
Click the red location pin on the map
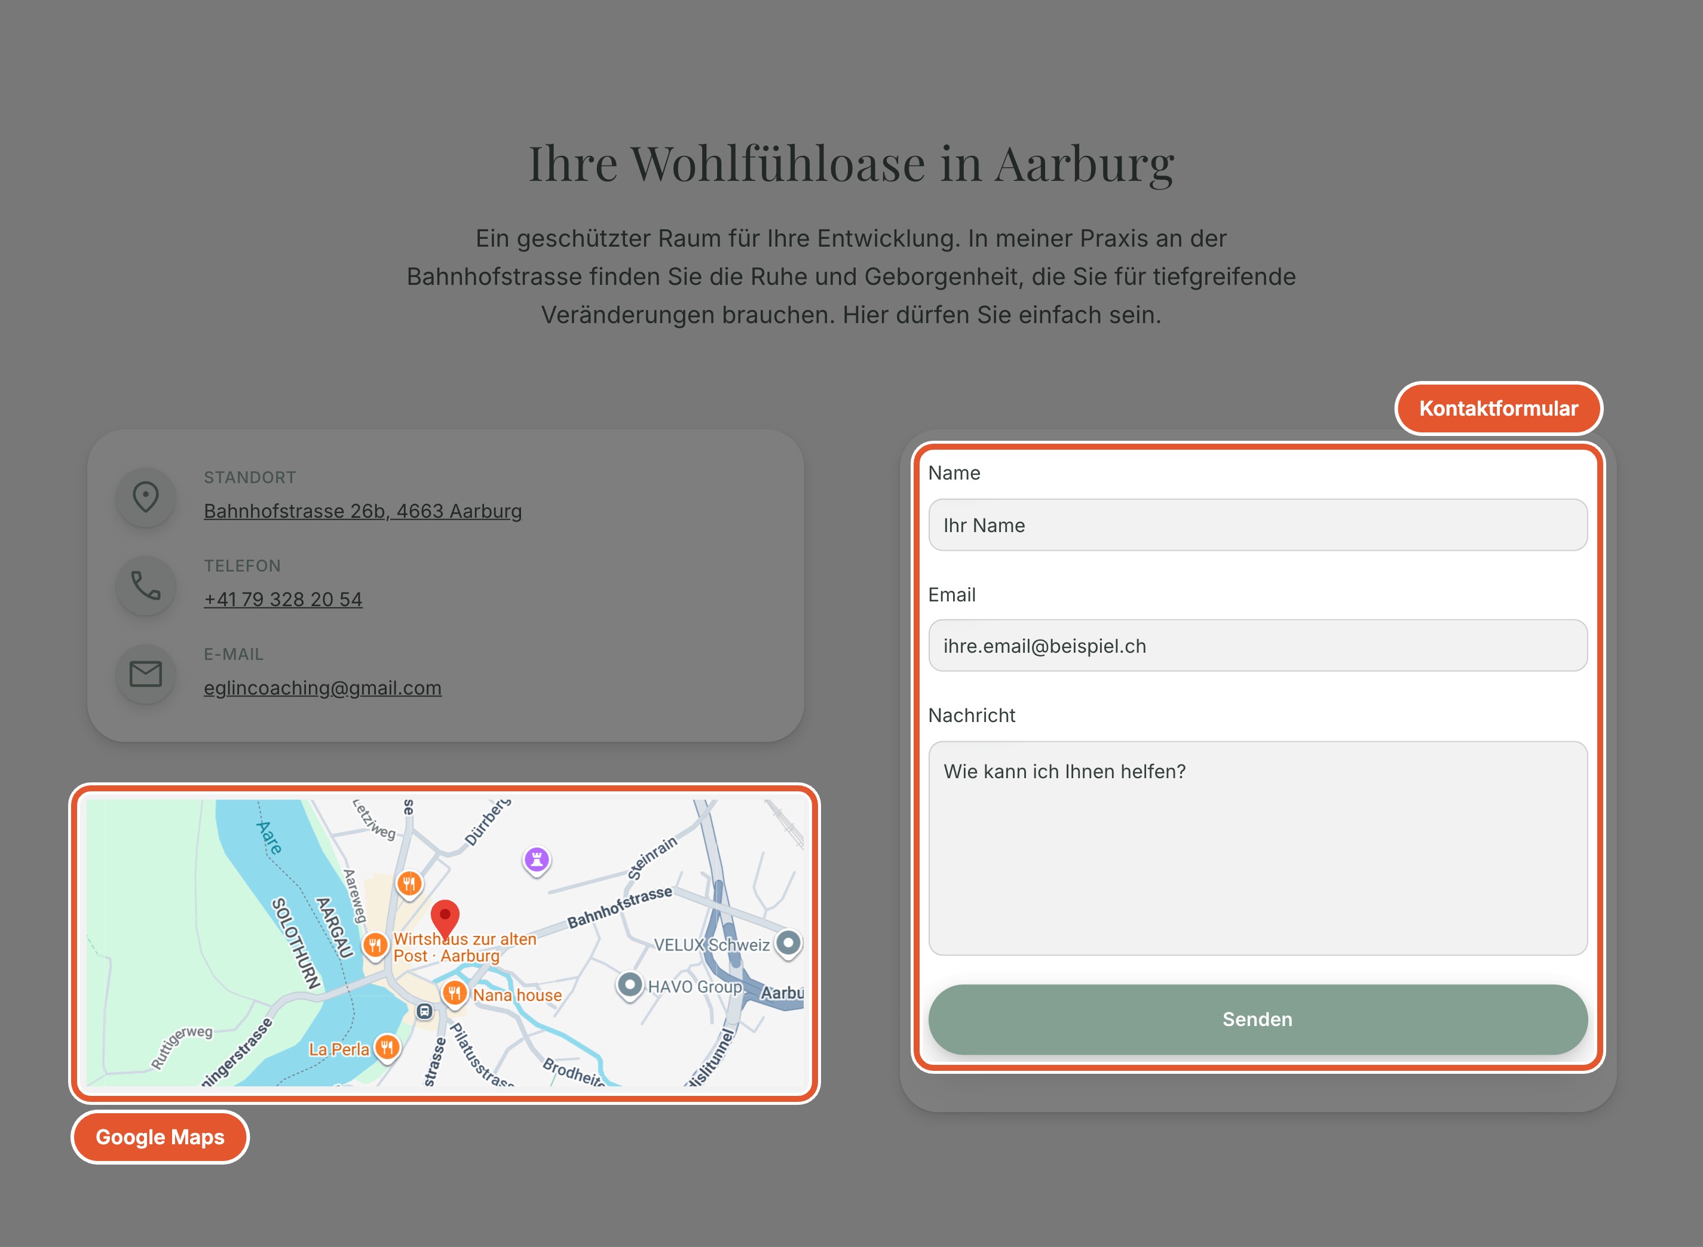point(445,919)
